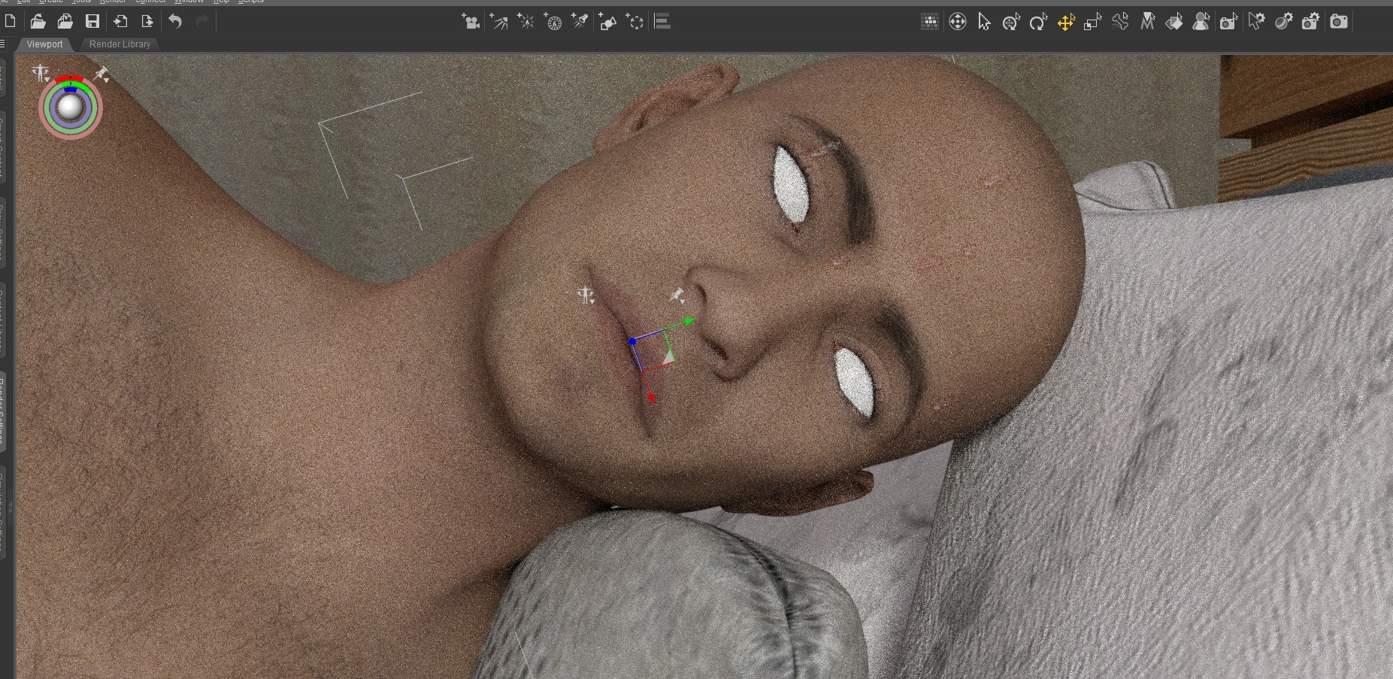Open the figure dropdown beside the mouth gizmo

(x=586, y=295)
